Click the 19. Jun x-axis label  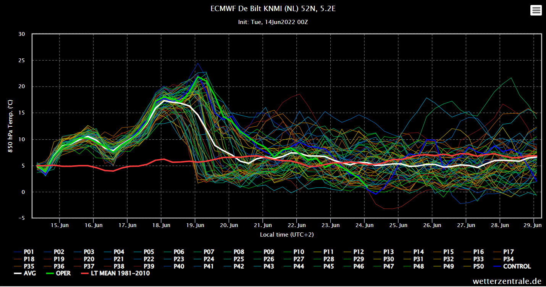(x=195, y=225)
